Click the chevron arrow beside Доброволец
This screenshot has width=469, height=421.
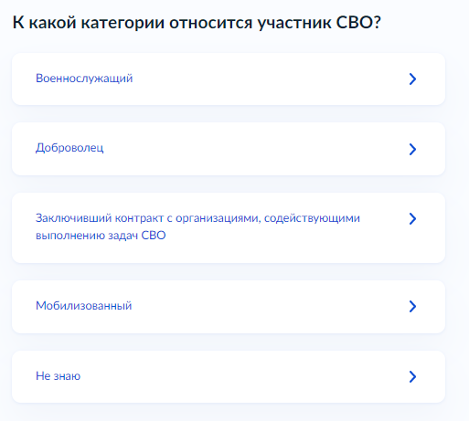412,149
